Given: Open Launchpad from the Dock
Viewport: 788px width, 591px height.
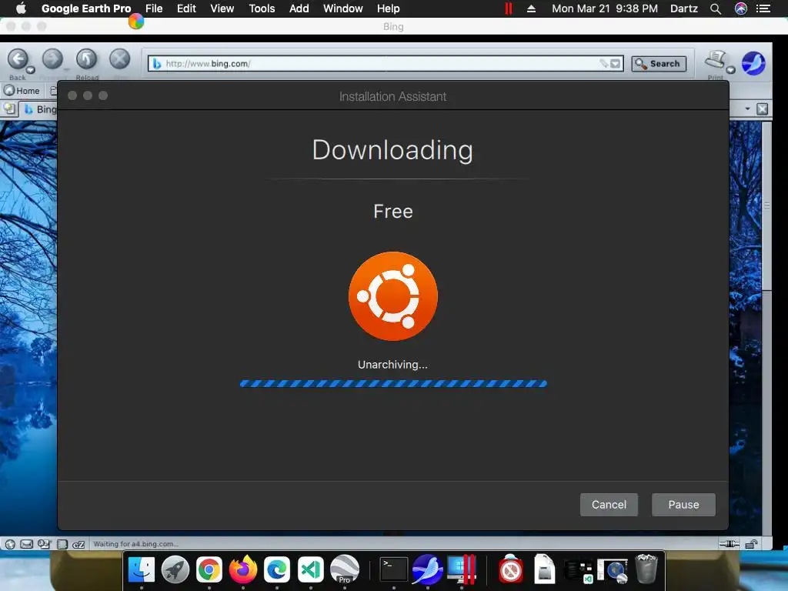Looking at the screenshot, I should (175, 569).
